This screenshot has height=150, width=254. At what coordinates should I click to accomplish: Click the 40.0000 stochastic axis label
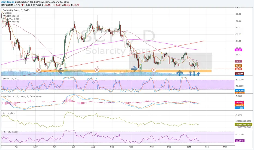[239, 86]
